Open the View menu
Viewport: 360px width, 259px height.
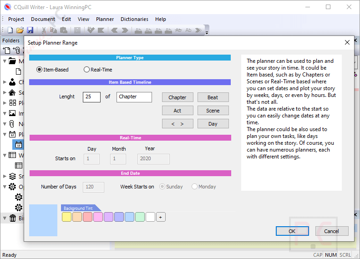83,19
